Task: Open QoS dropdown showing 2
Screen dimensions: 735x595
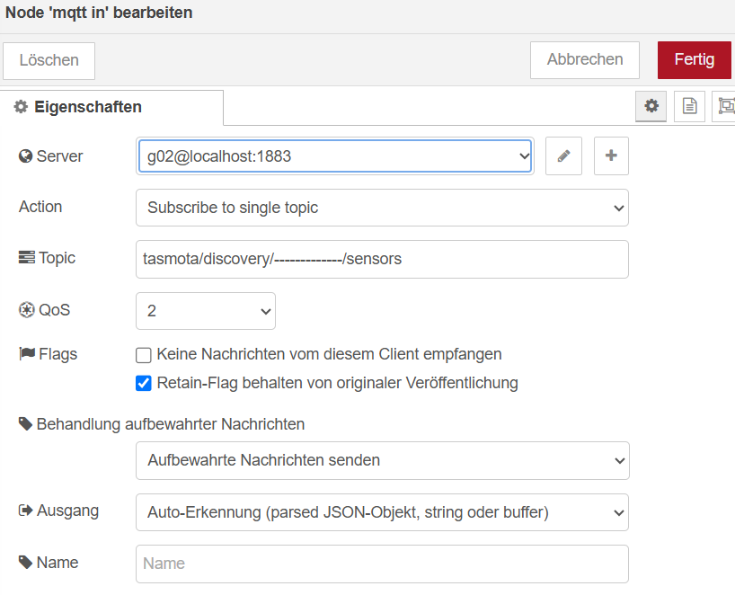Action: click(205, 311)
